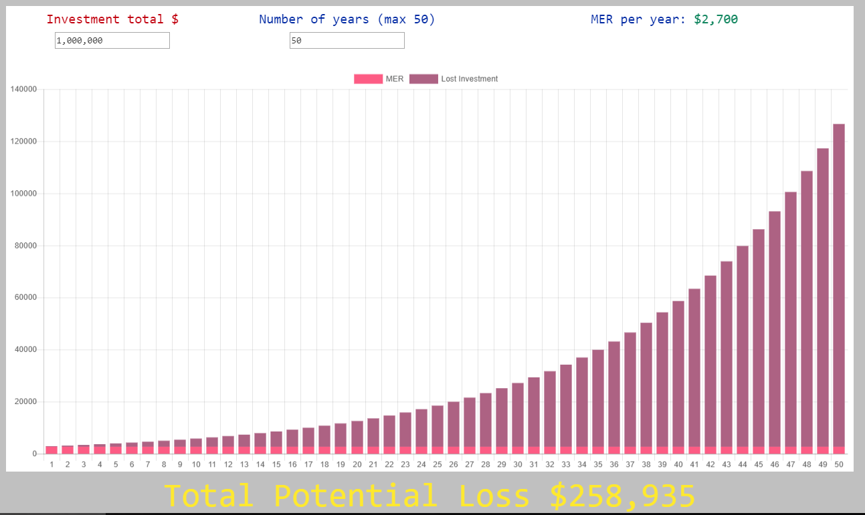The image size is (865, 515).
Task: Click the 'Total Potential Loss $258,935' text
Action: [x=429, y=496]
